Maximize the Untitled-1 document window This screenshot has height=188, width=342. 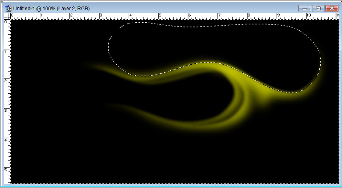click(x=318, y=9)
